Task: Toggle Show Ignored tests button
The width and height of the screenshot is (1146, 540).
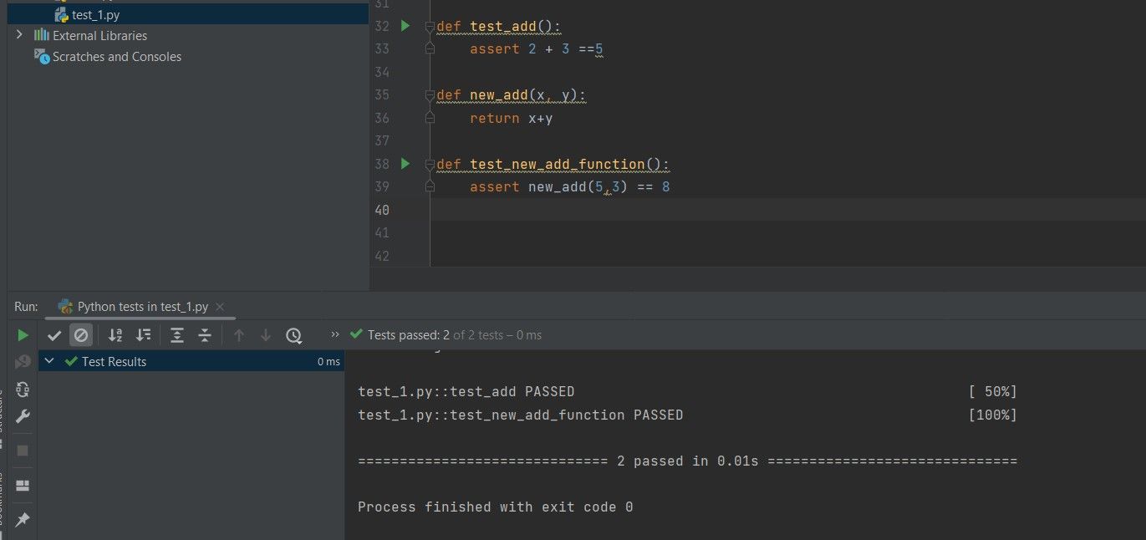Action: (x=81, y=335)
